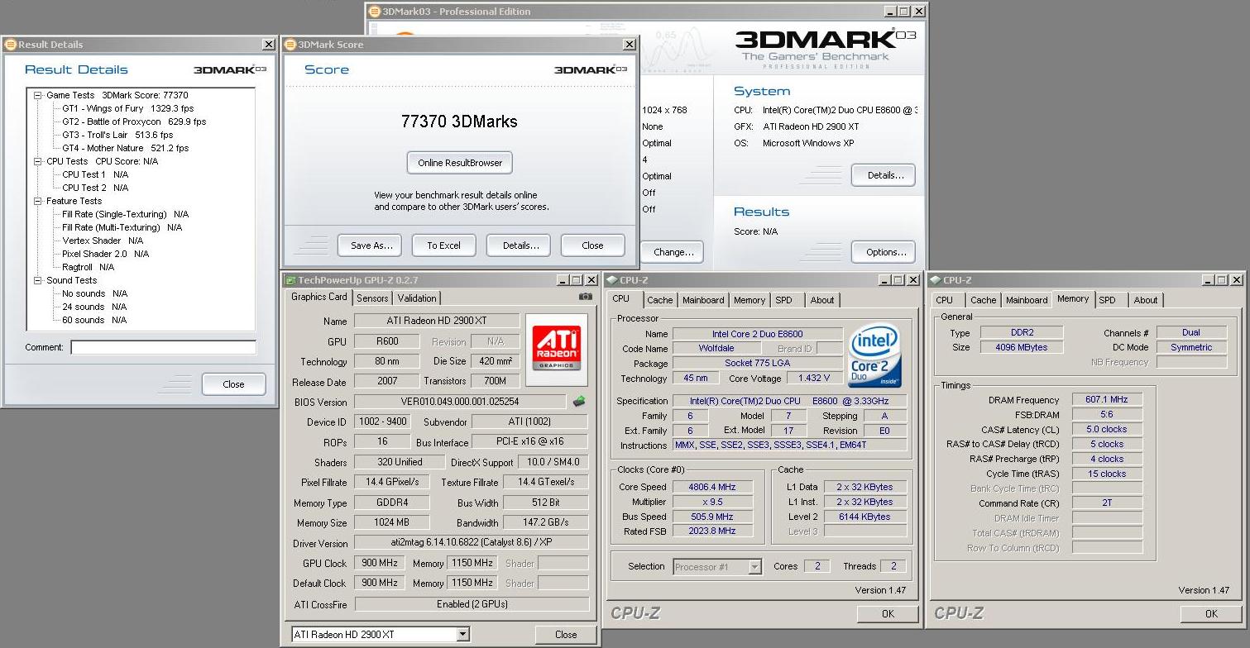
Task: Close the Result Details window via title bar
Action: [x=269, y=45]
